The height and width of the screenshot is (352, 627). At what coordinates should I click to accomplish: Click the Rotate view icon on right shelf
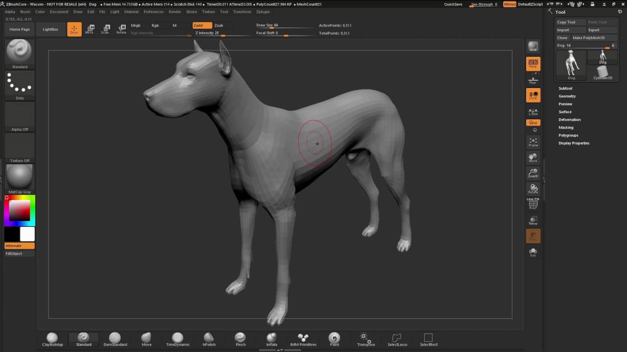click(533, 189)
